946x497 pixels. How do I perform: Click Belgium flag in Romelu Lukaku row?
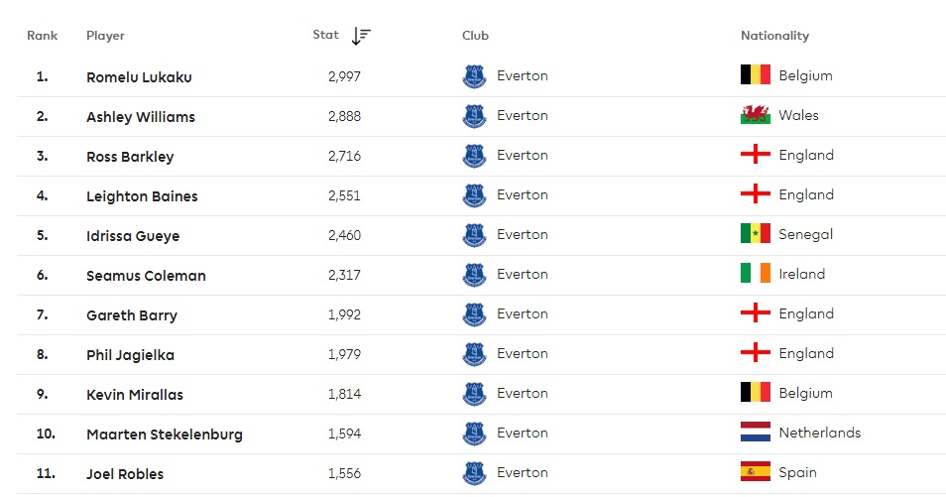756,75
